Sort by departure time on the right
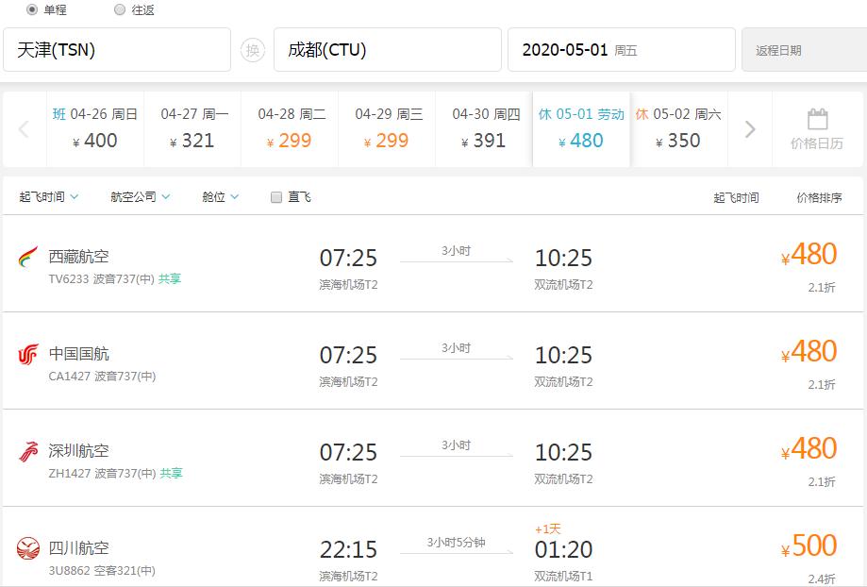This screenshot has height=587, width=867. (736, 198)
